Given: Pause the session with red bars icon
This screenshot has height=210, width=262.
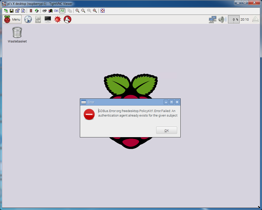Looking at the screenshot, I should pyautogui.click(x=31, y=11).
